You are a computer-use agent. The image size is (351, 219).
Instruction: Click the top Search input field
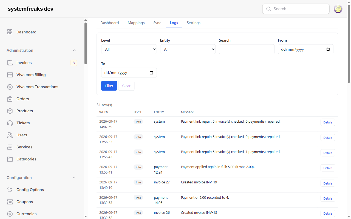click(x=296, y=9)
